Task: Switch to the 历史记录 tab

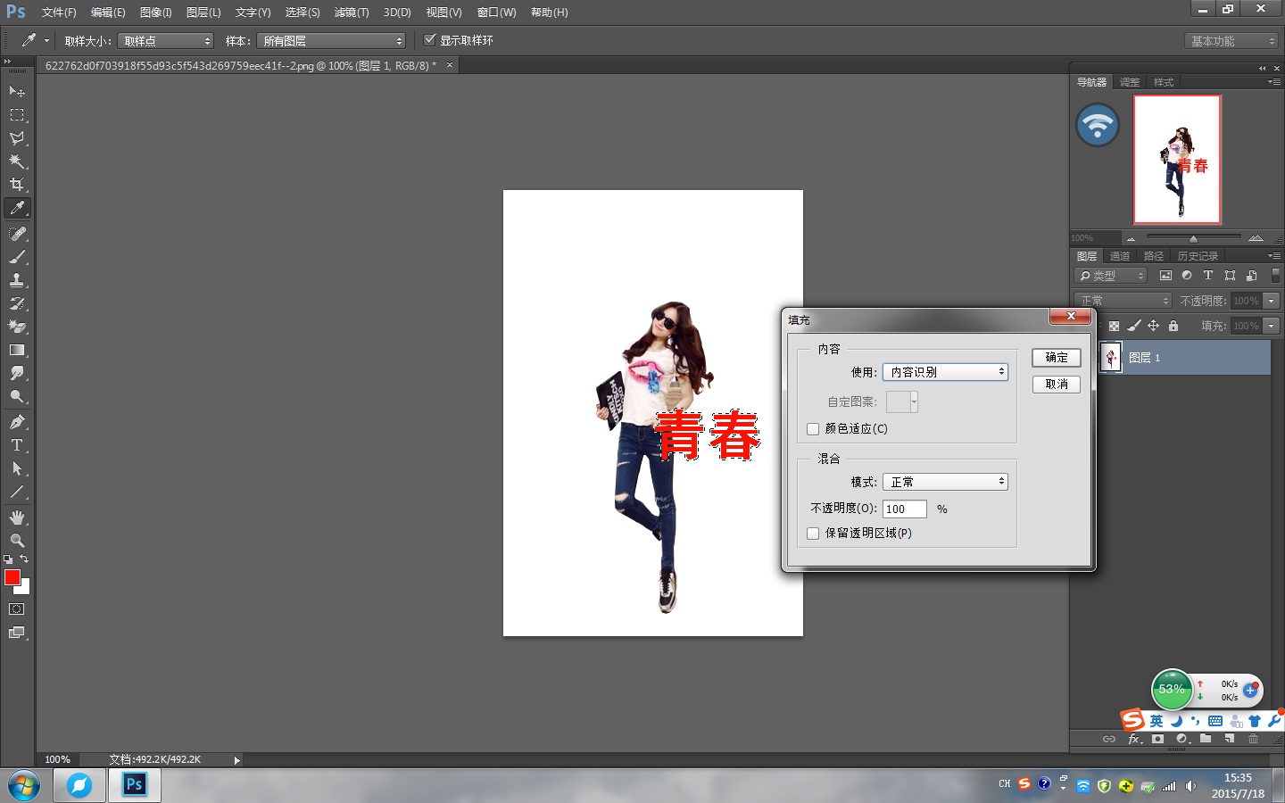Action: [1198, 256]
